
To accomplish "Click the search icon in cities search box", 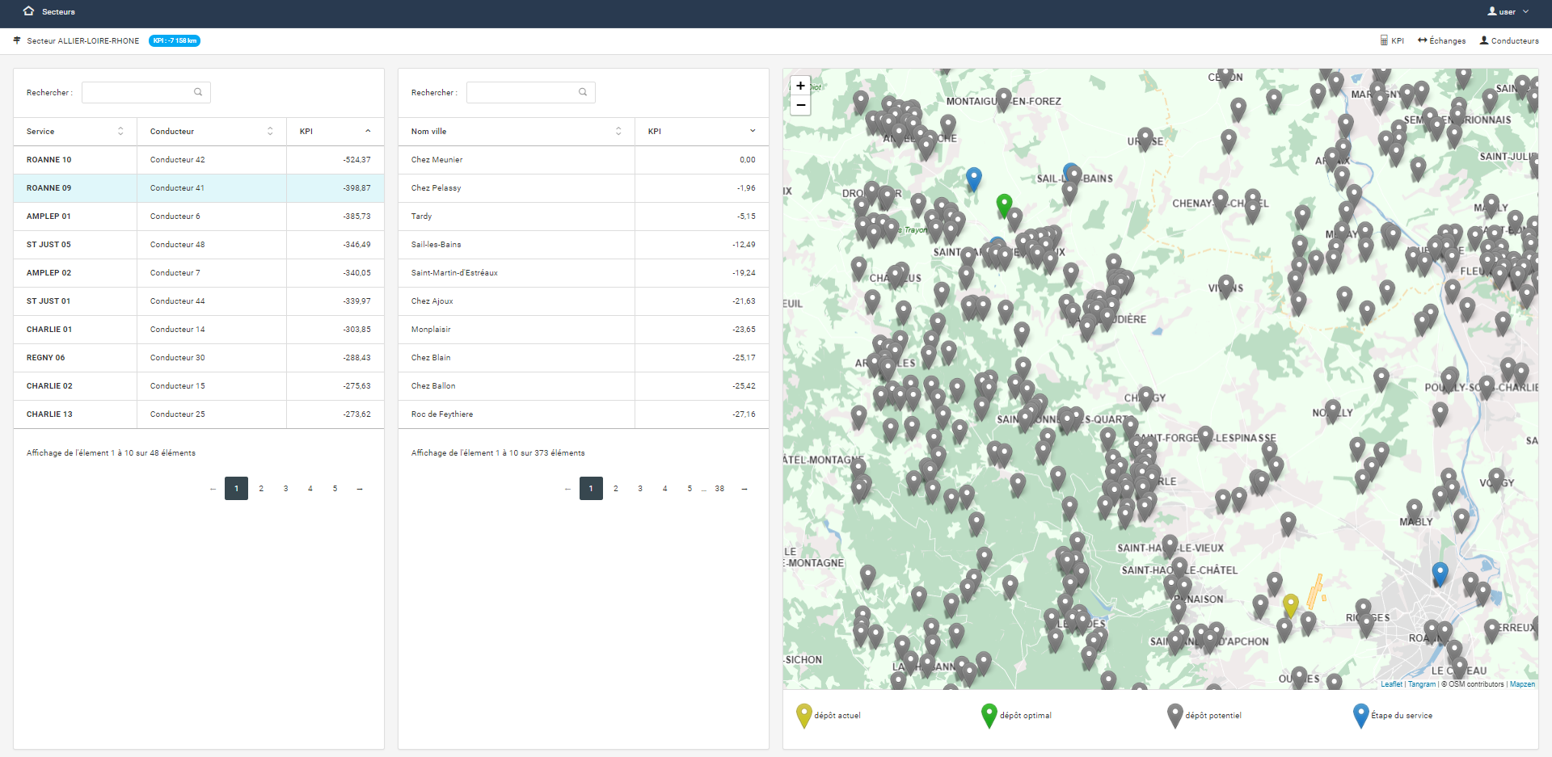I will coord(583,92).
